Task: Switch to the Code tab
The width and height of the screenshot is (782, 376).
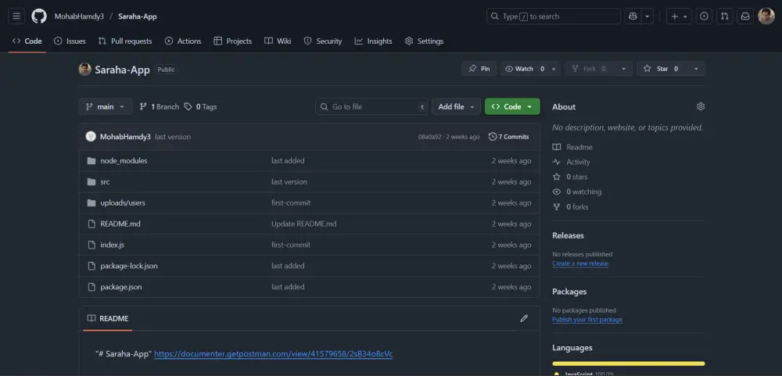Action: [27, 41]
